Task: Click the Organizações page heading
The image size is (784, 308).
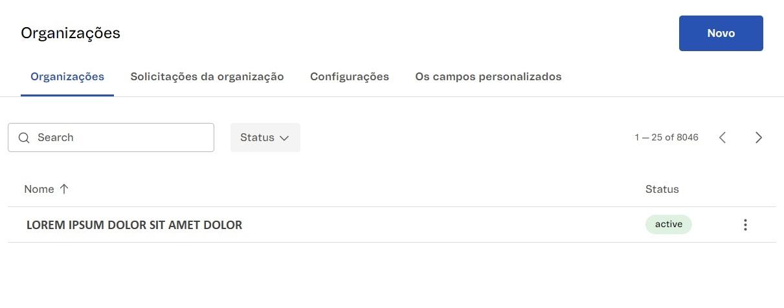Action: pos(71,33)
